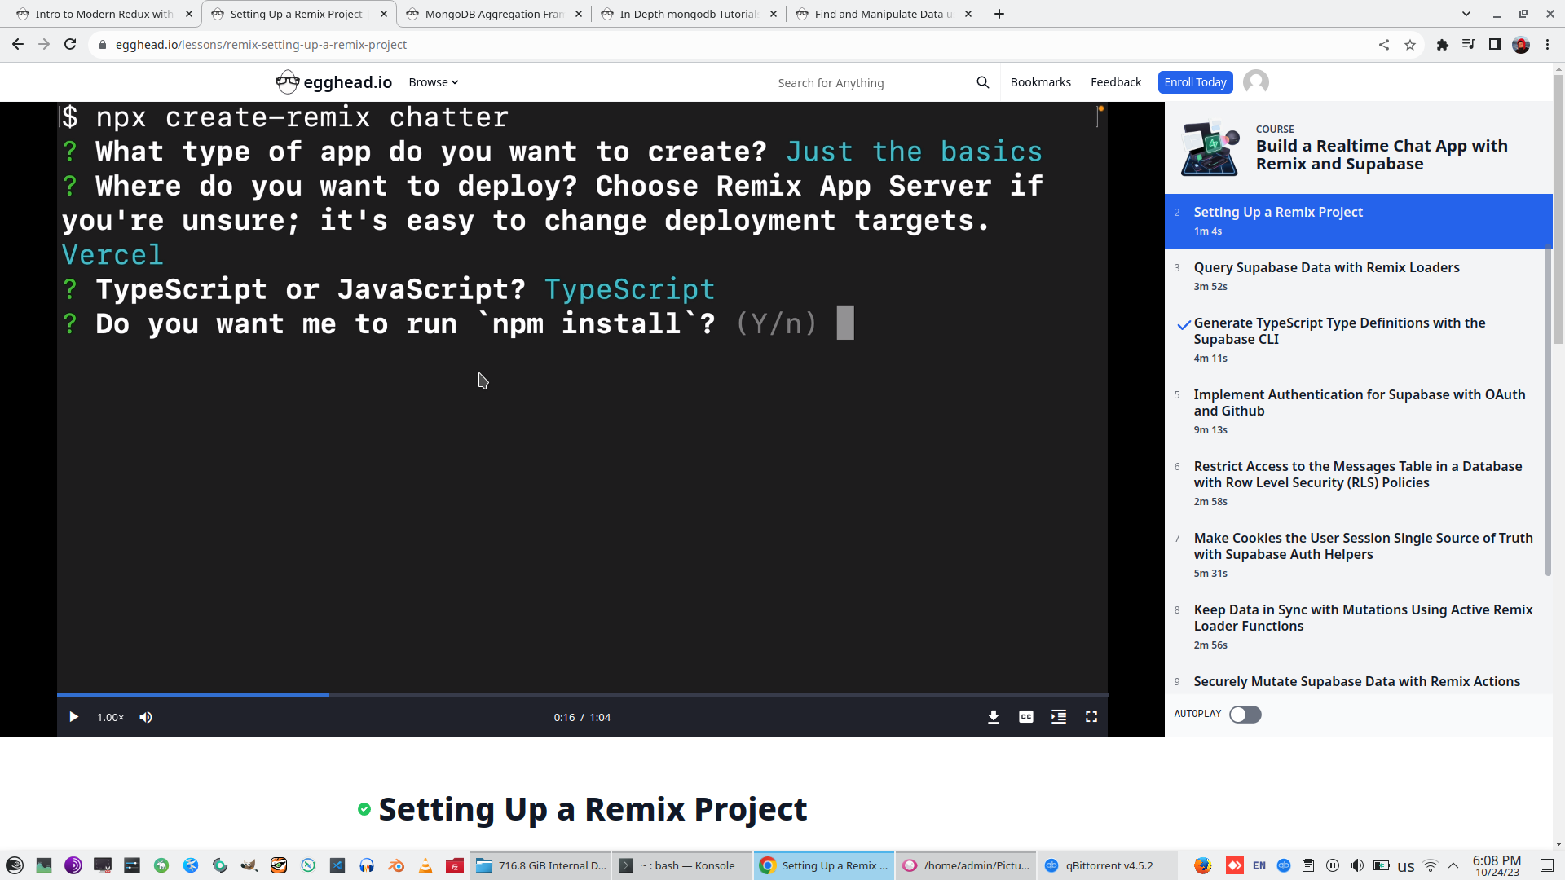Switch to Intro to Modern Redux tab
The height and width of the screenshot is (880, 1565).
click(x=104, y=14)
